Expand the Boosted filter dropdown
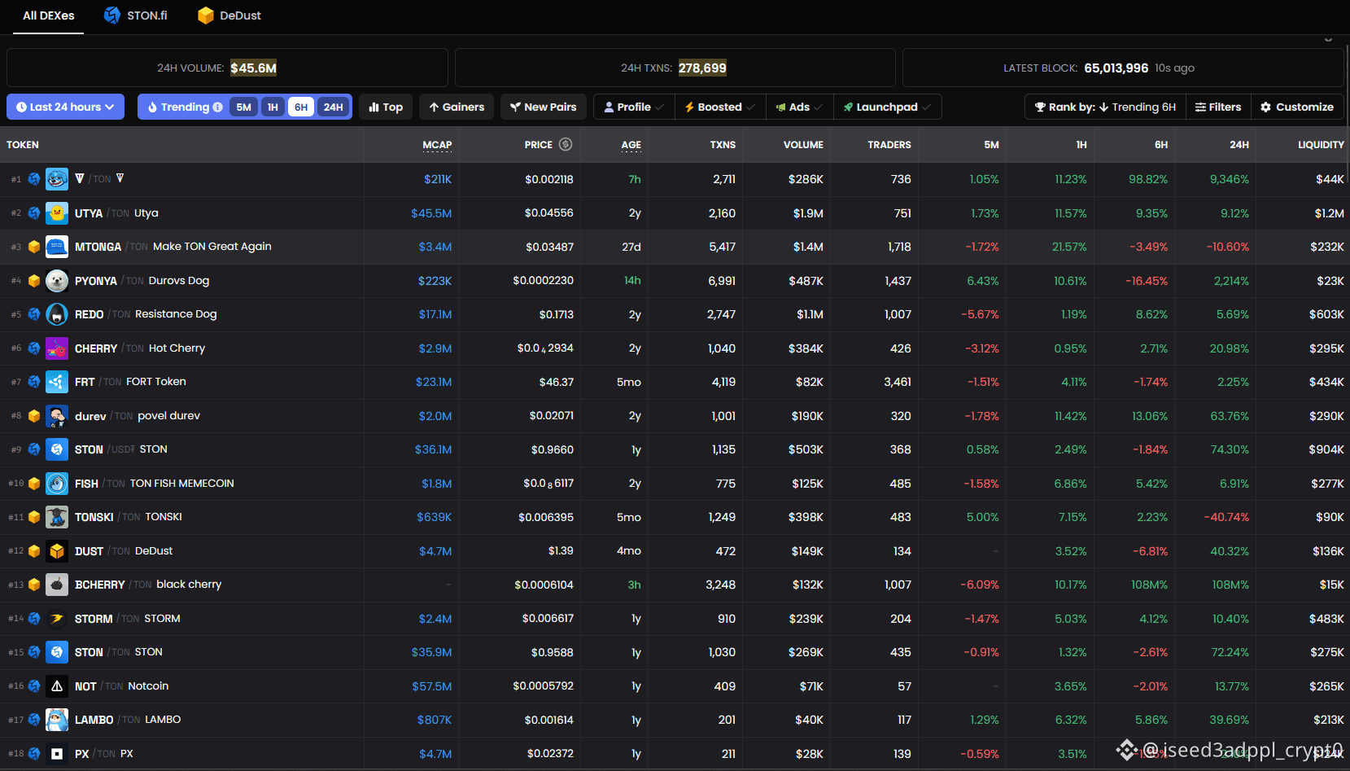 pyautogui.click(x=720, y=107)
